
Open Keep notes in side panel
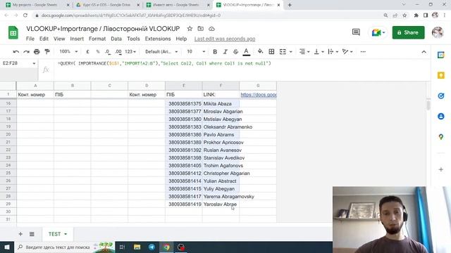point(441,75)
